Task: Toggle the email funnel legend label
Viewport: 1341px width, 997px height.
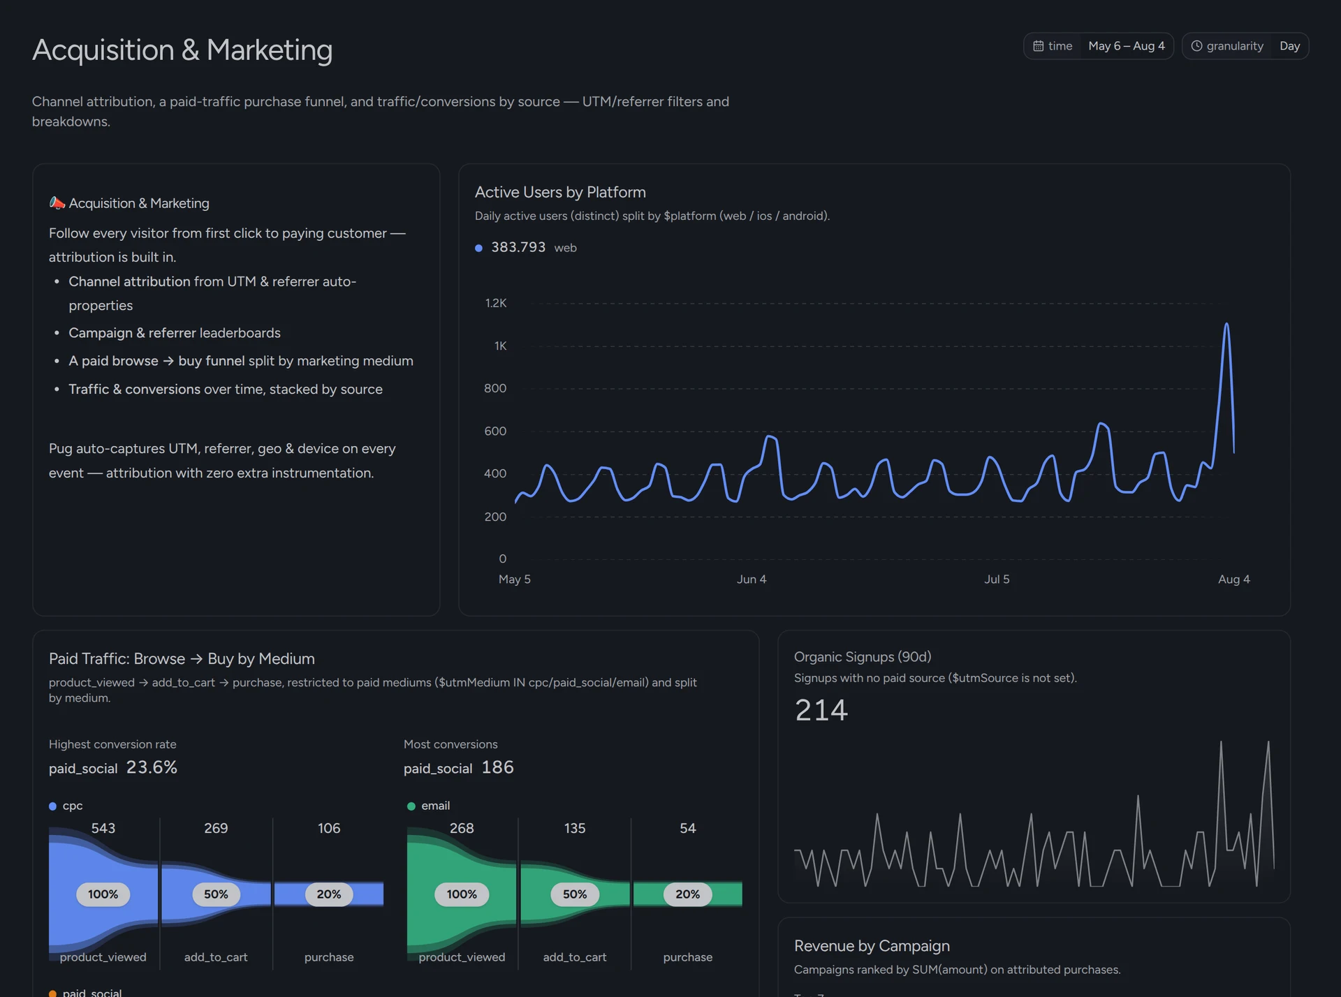Action: (x=435, y=806)
